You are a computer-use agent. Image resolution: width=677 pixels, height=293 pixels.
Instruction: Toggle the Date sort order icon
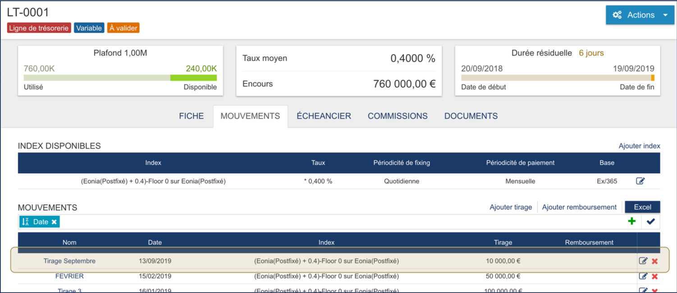(26, 222)
